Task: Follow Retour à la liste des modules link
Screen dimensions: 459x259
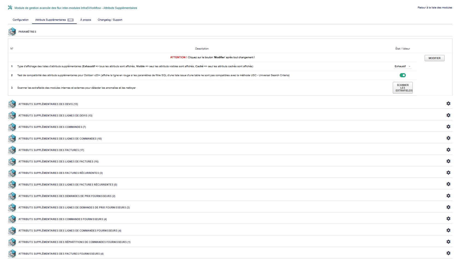Action: pos(435,8)
